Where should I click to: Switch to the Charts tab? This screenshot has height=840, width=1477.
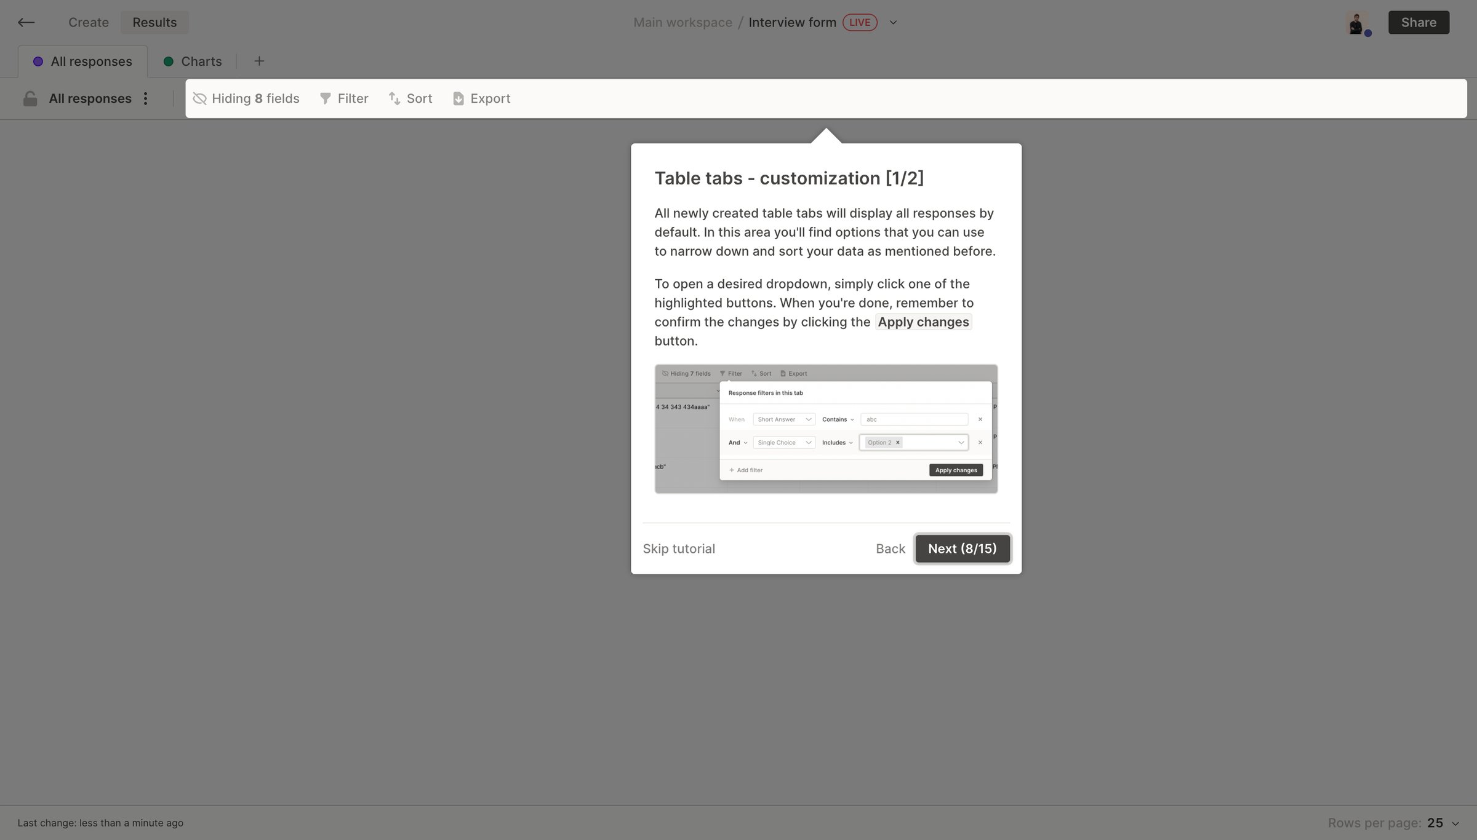[193, 61]
